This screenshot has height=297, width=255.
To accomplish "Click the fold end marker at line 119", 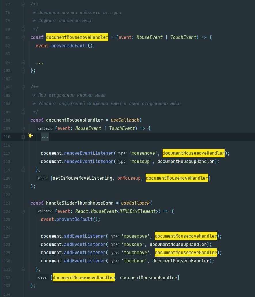I will click(x=23, y=170).
